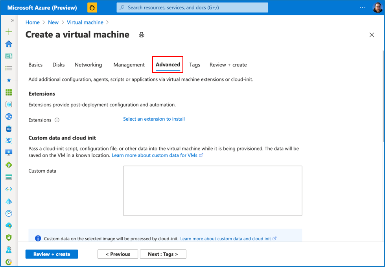Screen dimensions: 385x267
Task: Open the Dashboard chart icon
Action: coord(9,56)
